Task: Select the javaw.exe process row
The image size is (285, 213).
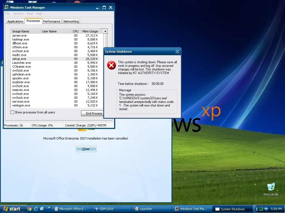Action: coord(55,35)
